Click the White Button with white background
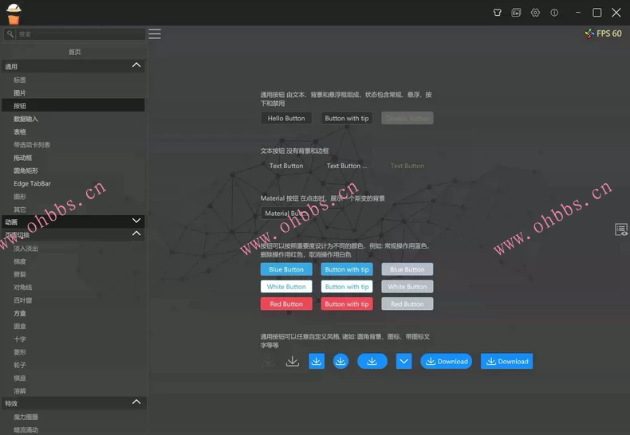The image size is (630, 435). click(286, 287)
